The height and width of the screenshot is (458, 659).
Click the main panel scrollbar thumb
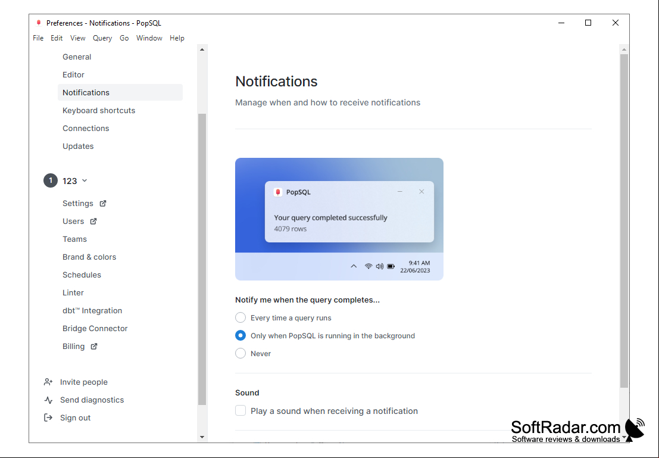point(624,220)
